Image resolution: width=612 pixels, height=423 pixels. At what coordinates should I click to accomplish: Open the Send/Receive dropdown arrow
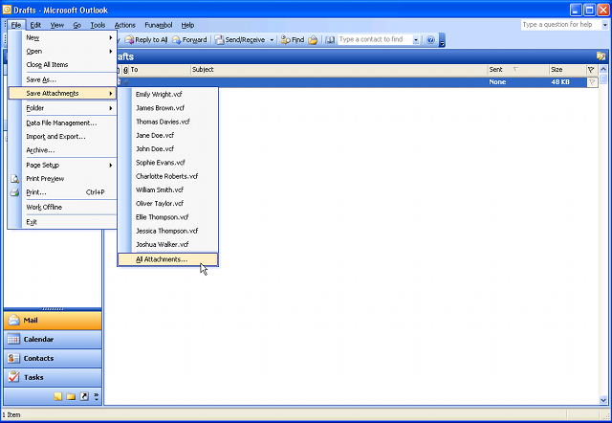272,40
